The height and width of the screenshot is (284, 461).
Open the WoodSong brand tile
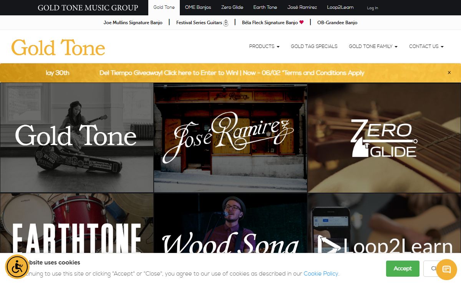click(230, 223)
